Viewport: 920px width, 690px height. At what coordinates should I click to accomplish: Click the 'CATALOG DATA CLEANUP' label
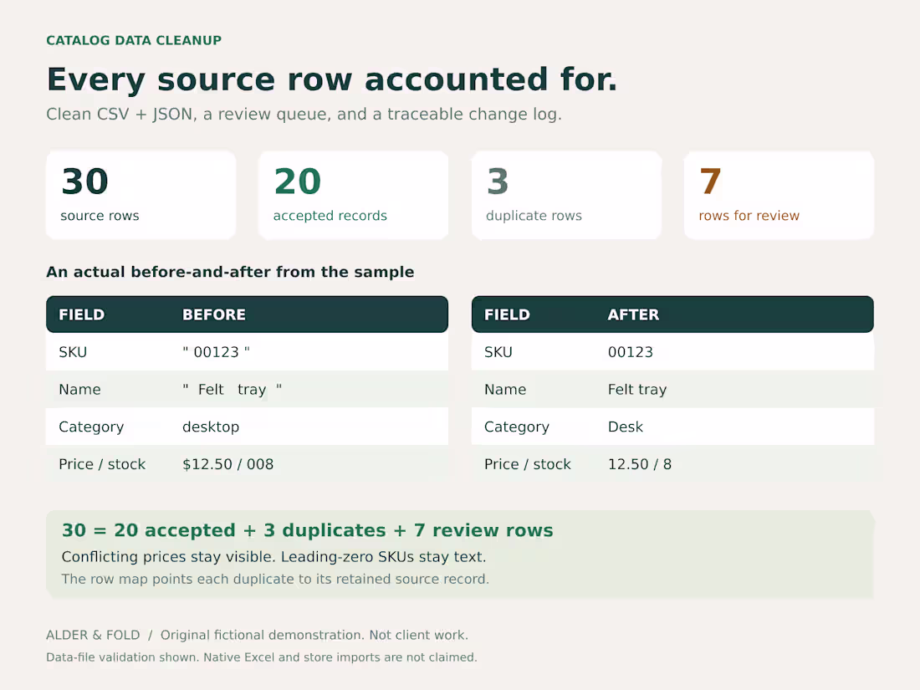(x=134, y=40)
